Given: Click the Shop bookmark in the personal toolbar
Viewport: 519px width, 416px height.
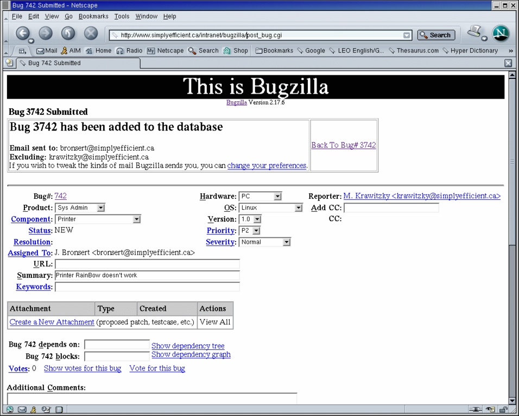Looking at the screenshot, I should click(236, 51).
